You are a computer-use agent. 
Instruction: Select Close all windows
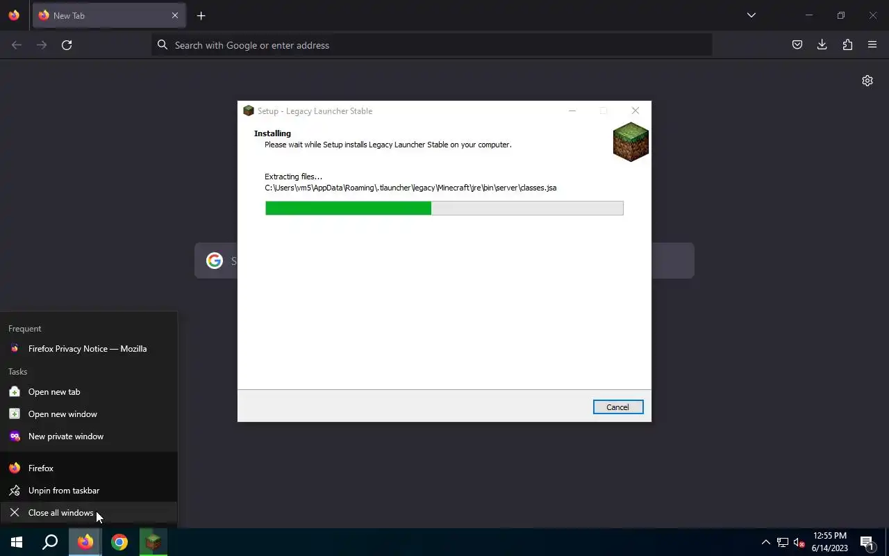click(89, 513)
